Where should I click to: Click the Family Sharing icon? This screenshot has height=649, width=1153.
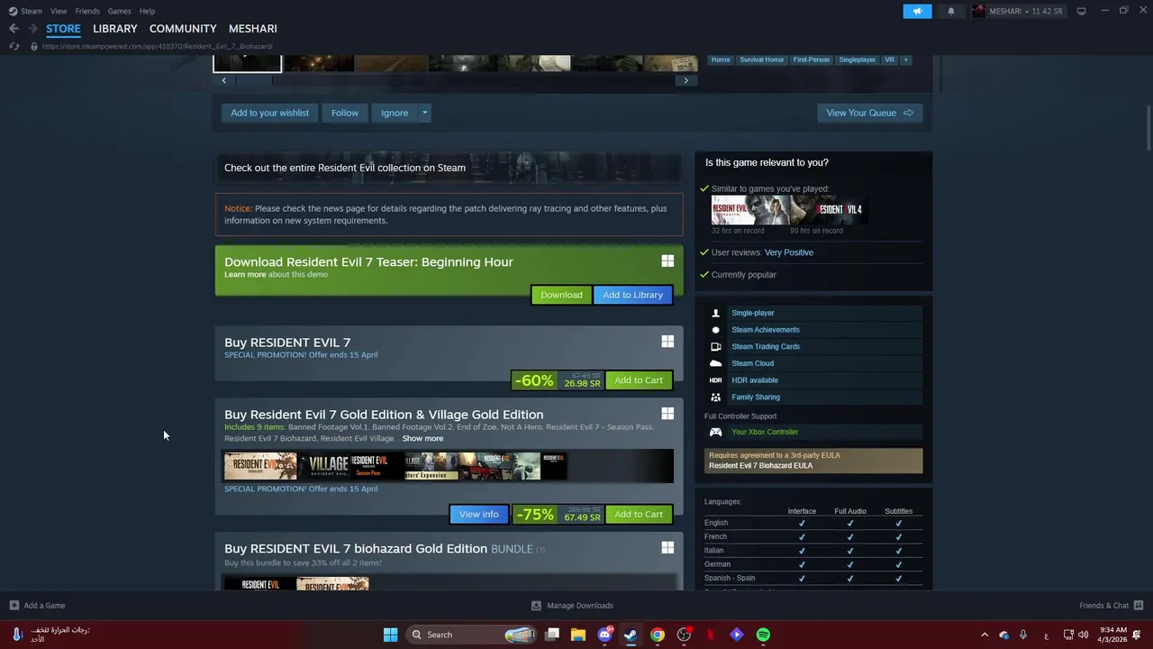click(715, 397)
